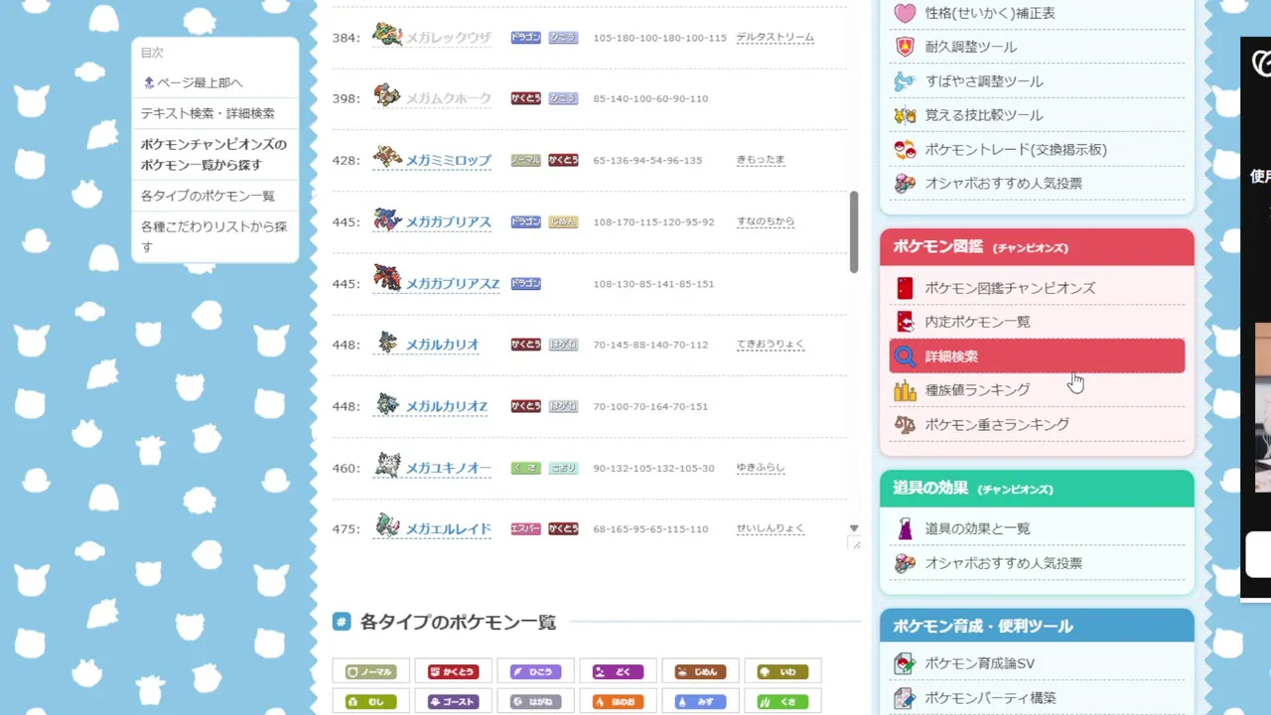Open メガルカリオZ Pokémon link
This screenshot has width=1271, height=715.
446,406
